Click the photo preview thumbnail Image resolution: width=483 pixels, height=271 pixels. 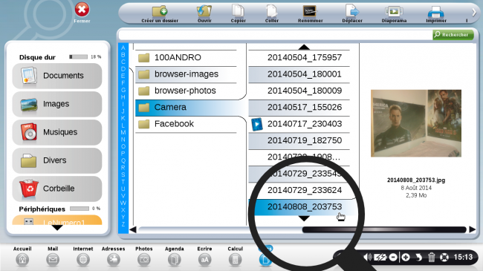click(416, 123)
